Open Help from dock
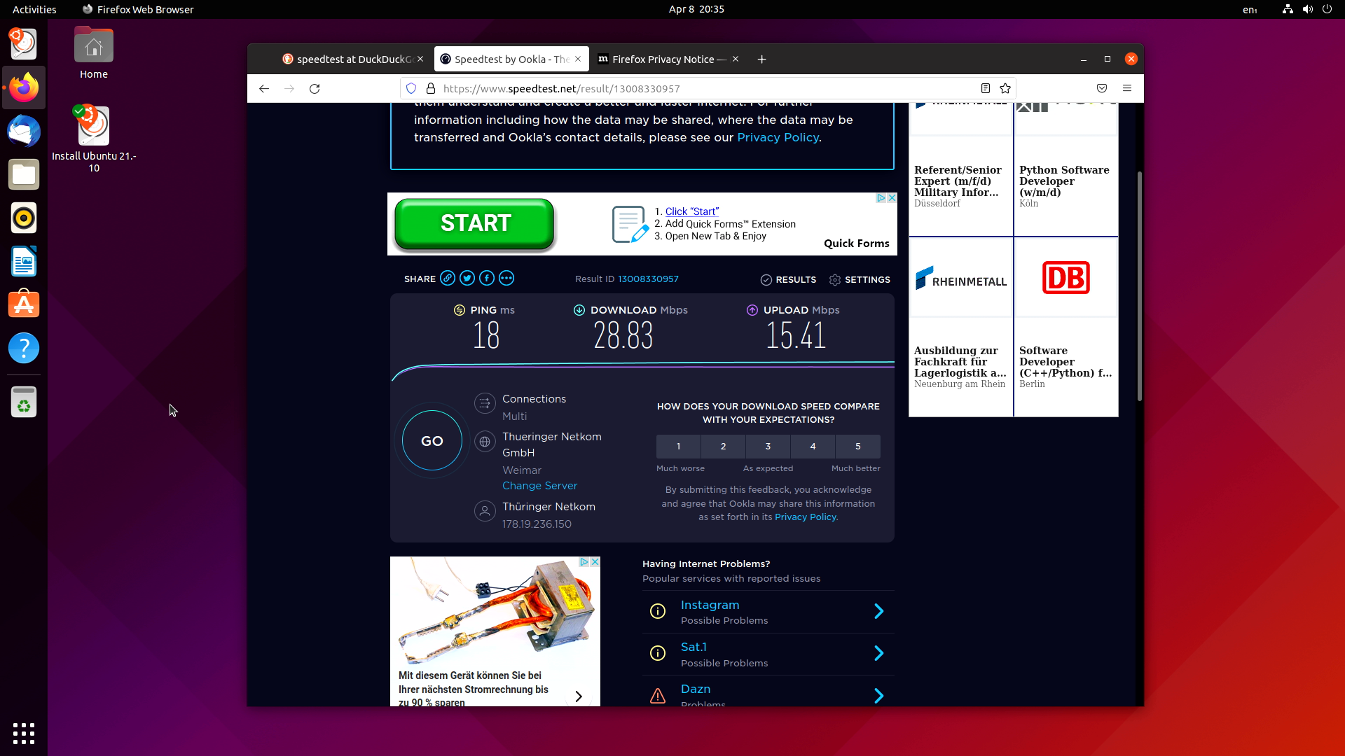This screenshot has height=756, width=1345. point(24,348)
